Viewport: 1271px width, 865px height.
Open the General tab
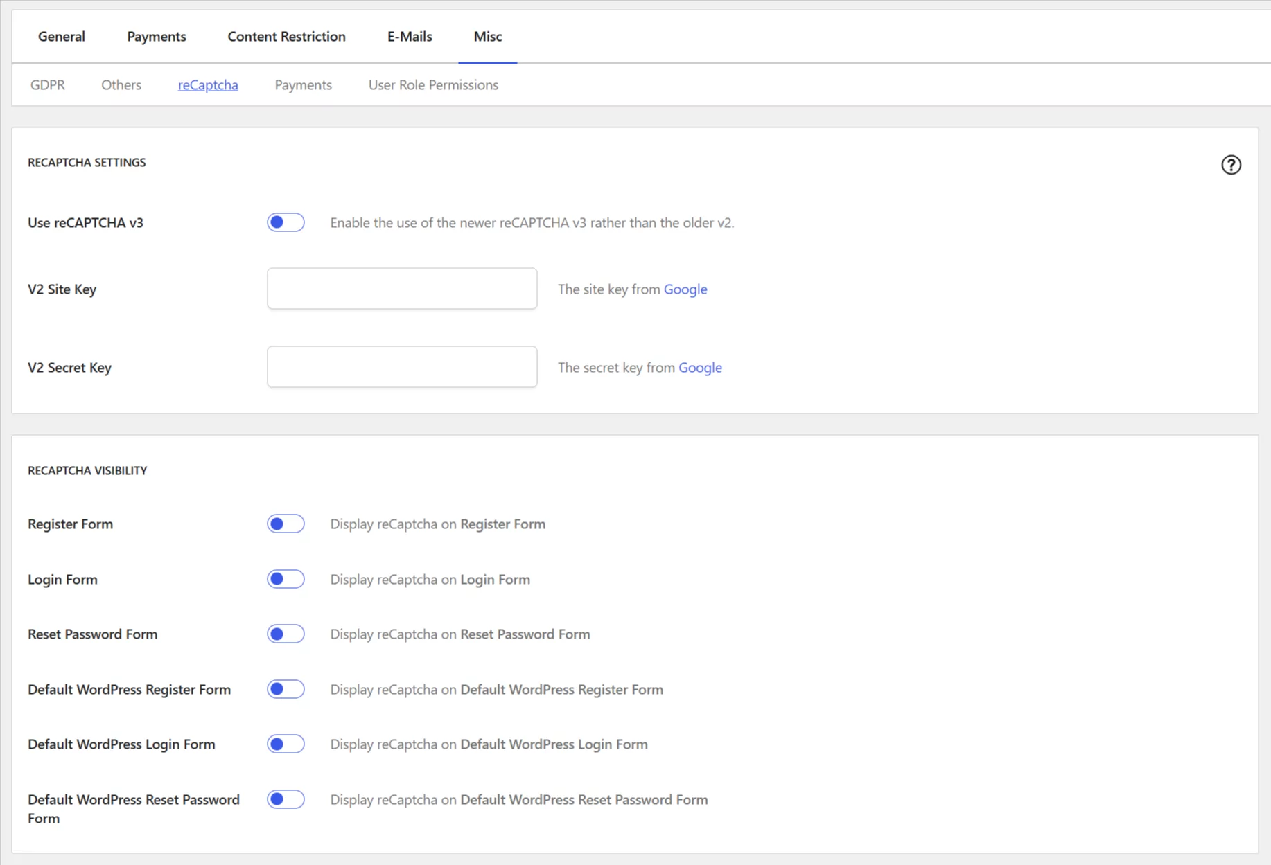[x=62, y=36]
